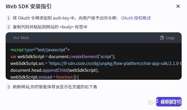This screenshot has width=187, height=110.
Task: Open the OAuth 授权概述 link
Action: coord(136,18)
